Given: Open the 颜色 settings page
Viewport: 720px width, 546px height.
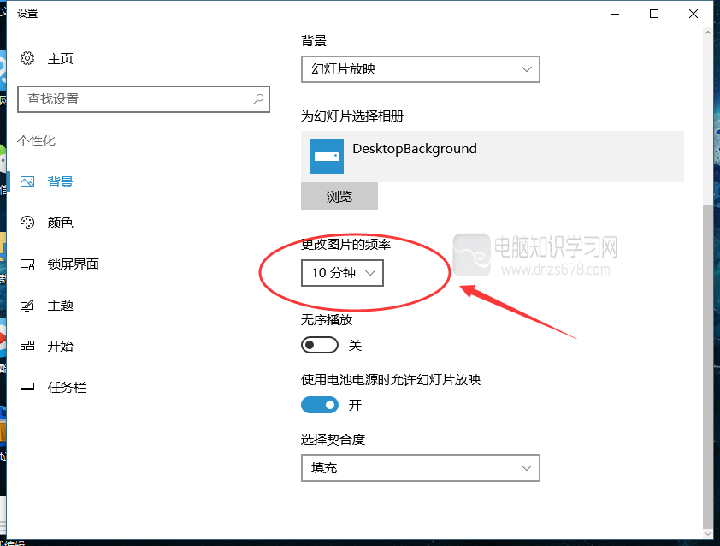Looking at the screenshot, I should (60, 223).
